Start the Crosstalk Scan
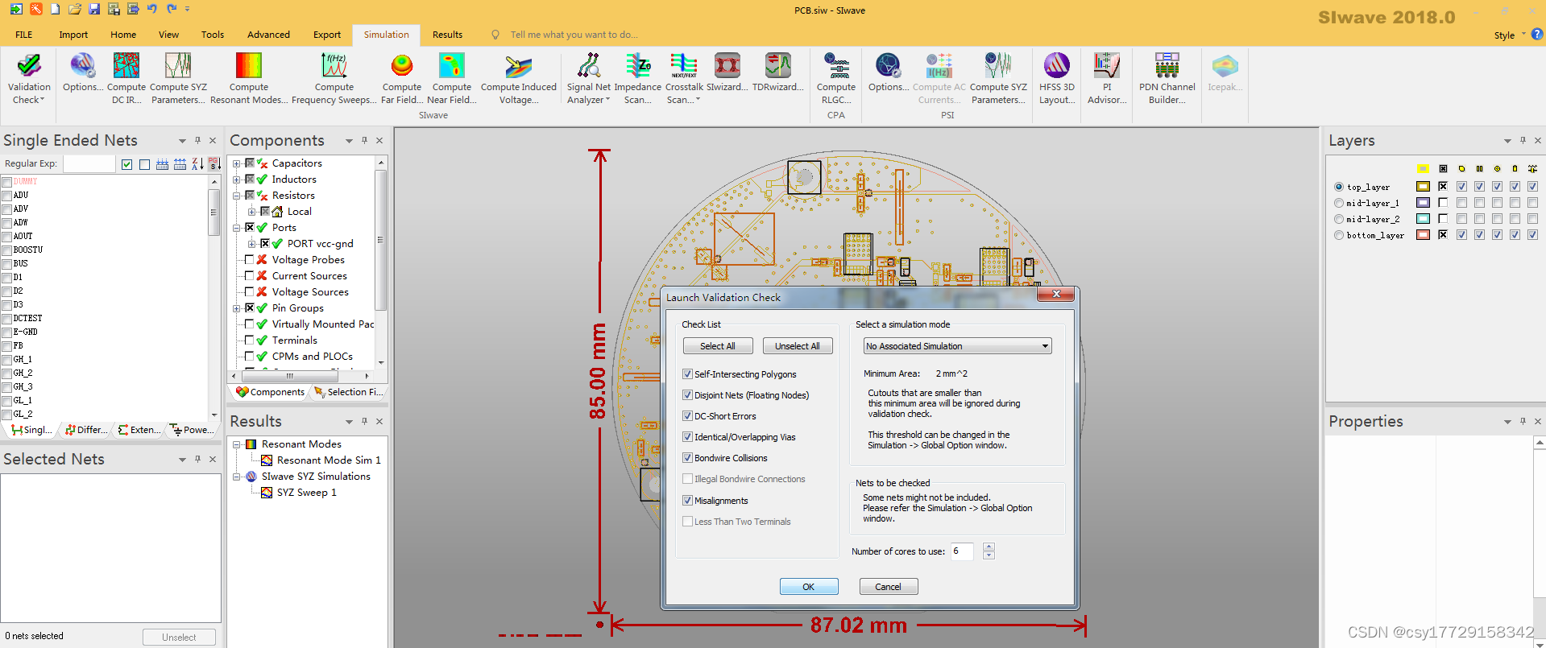The width and height of the screenshot is (1546, 648). tap(684, 79)
